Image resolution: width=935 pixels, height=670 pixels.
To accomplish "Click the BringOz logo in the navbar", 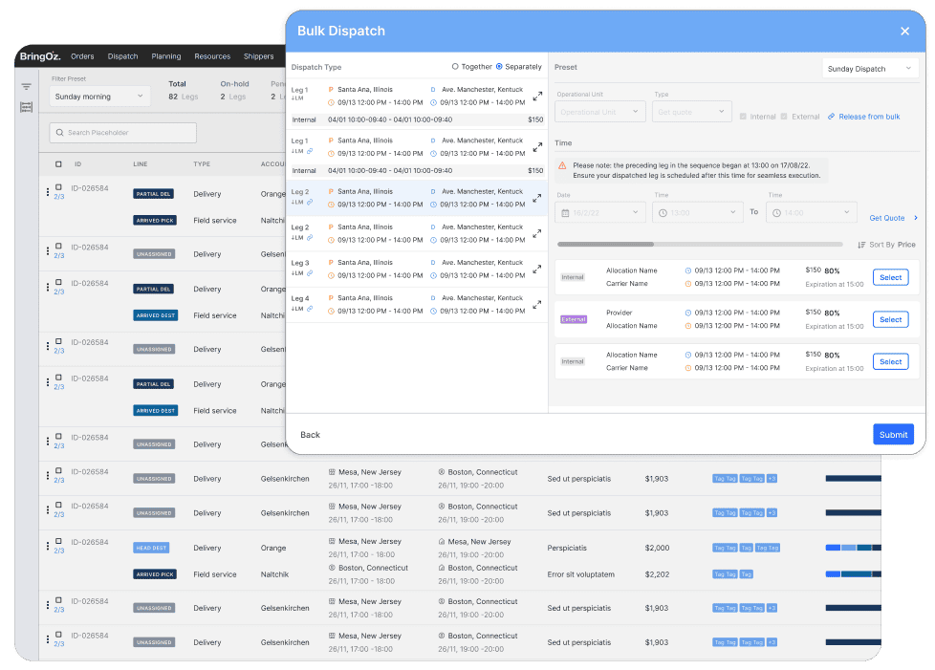I will 40,56.
